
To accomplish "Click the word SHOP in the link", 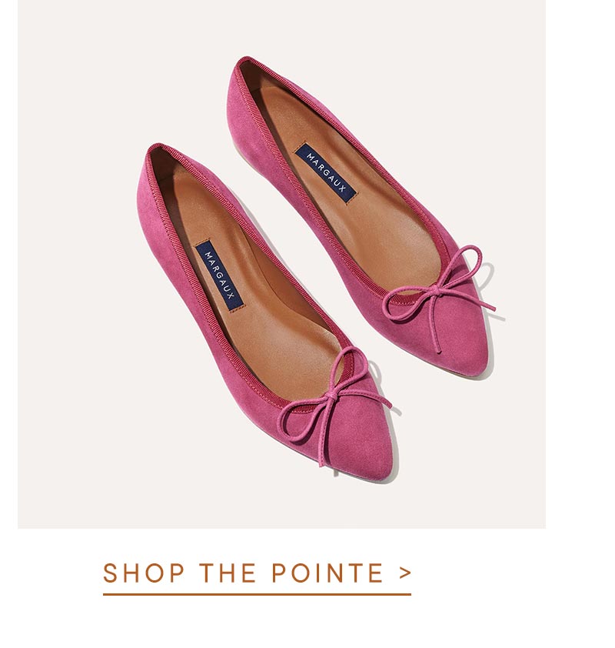I will 144,573.
